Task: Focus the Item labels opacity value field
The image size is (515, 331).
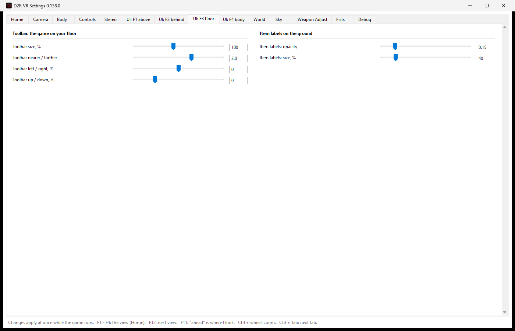Action: 486,47
